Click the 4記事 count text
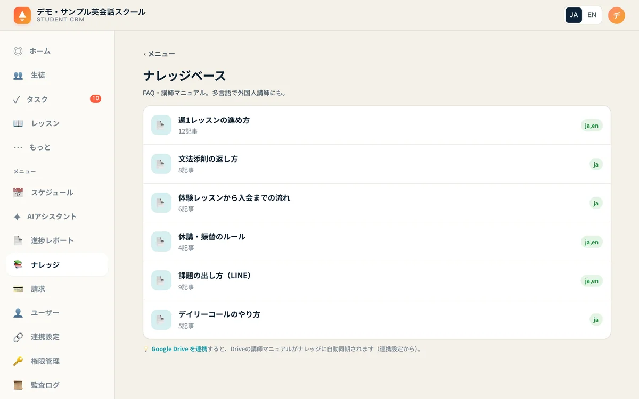This screenshot has height=399, width=639. 186,248
